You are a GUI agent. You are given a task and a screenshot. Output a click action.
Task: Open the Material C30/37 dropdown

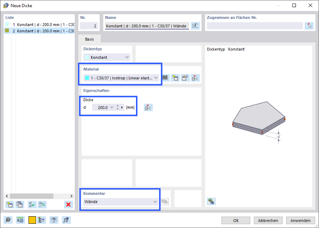pyautogui.click(x=121, y=78)
